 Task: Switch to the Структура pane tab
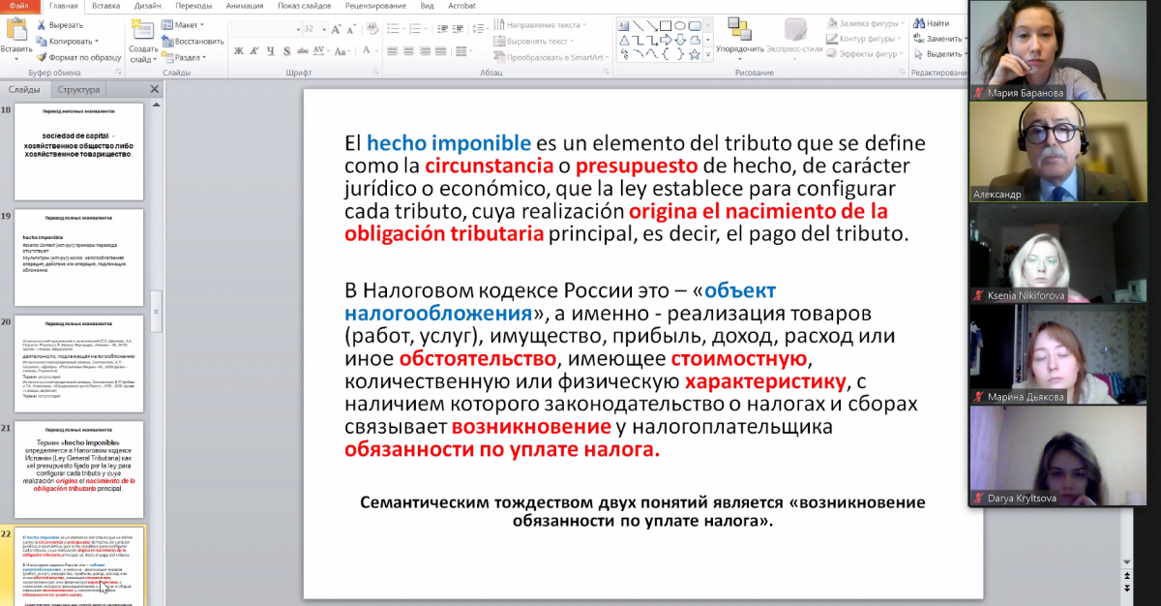pos(78,90)
